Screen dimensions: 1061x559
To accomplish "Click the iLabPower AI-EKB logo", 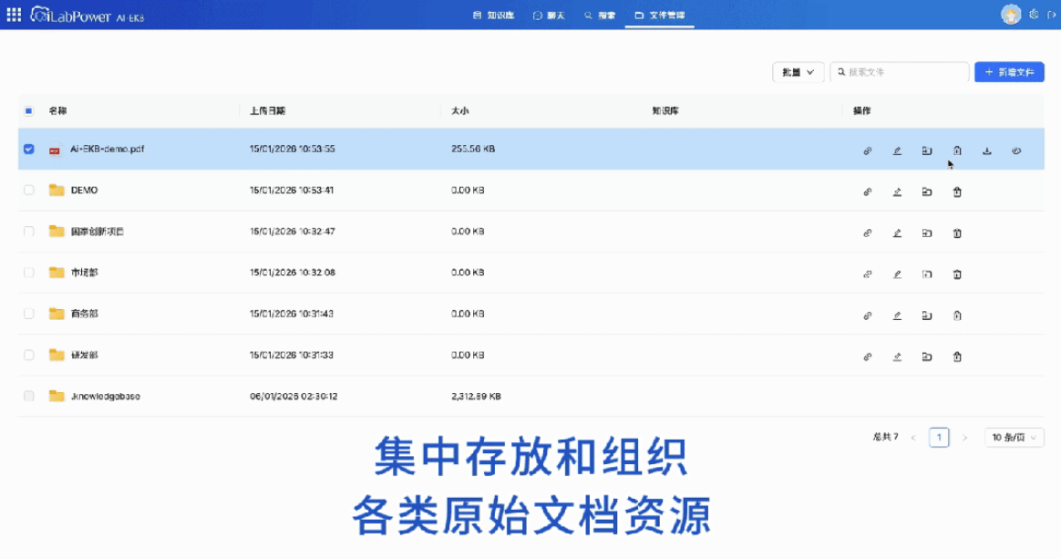I will 88,15.
